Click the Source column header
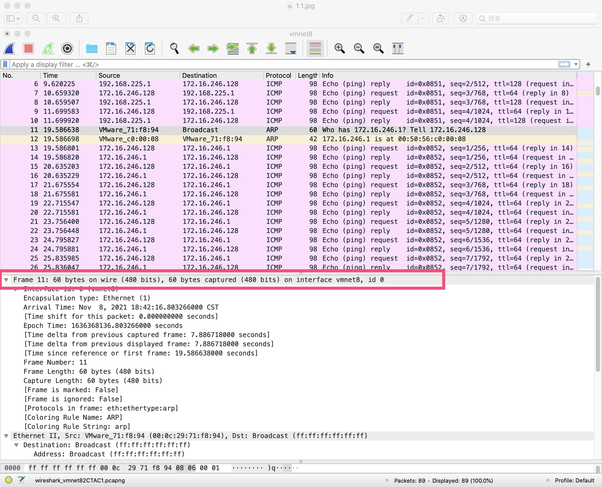This screenshot has width=602, height=487. (x=109, y=75)
